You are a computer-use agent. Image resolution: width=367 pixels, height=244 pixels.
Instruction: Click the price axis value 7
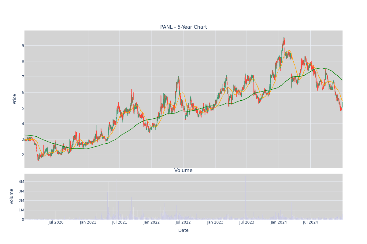click(x=23, y=77)
